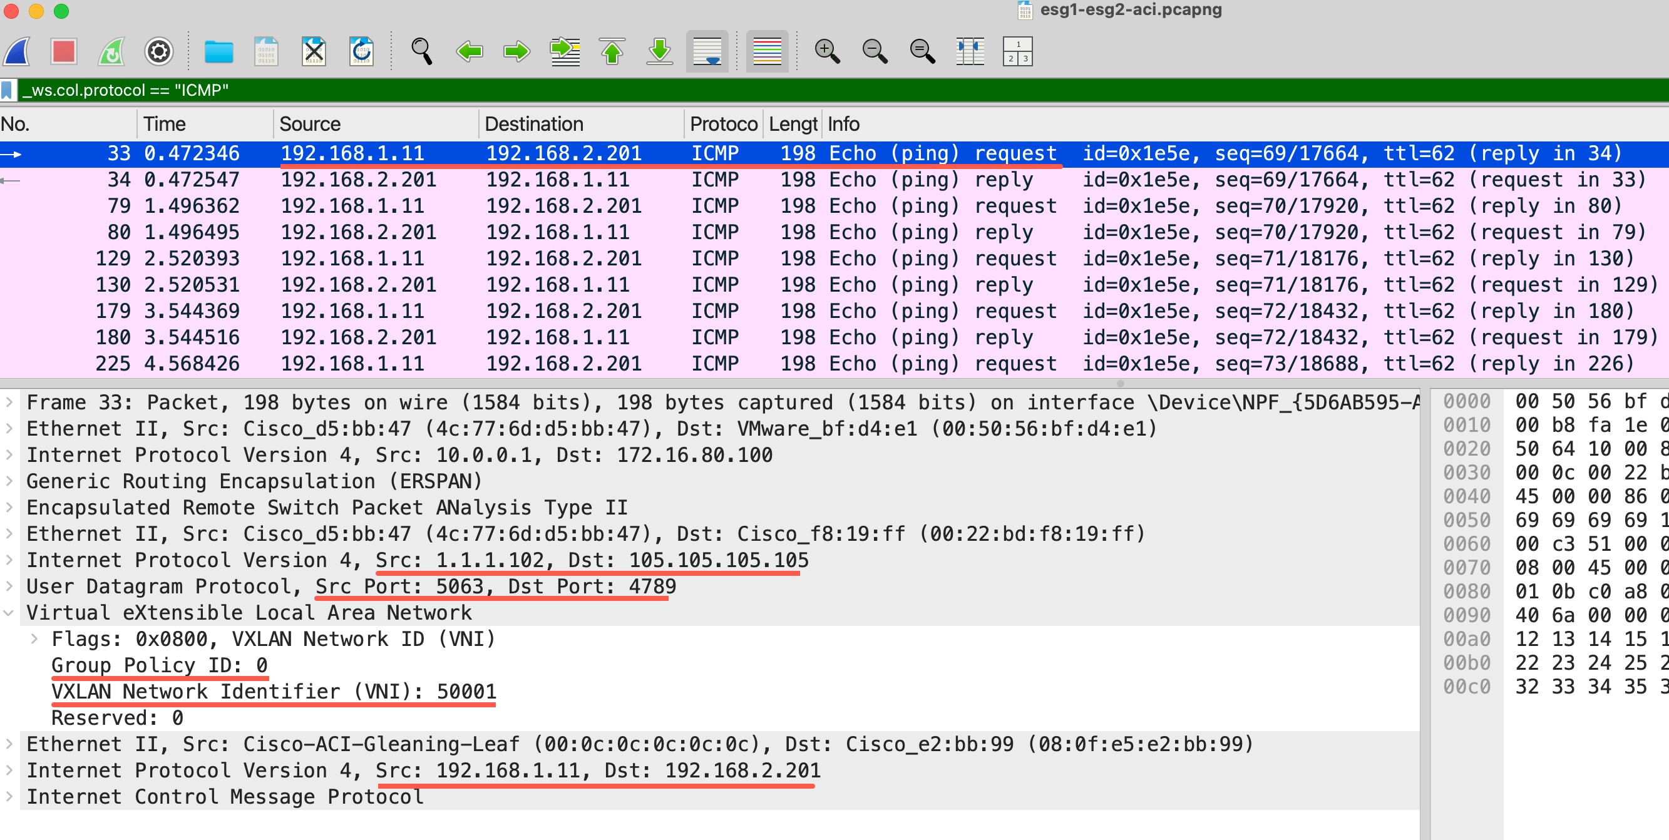Image resolution: width=1669 pixels, height=840 pixels.
Task: Go back in packet history
Action: point(469,51)
